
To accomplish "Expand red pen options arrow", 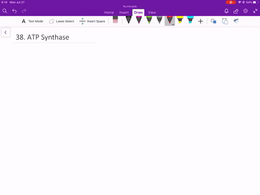I will (x=173, y=25).
